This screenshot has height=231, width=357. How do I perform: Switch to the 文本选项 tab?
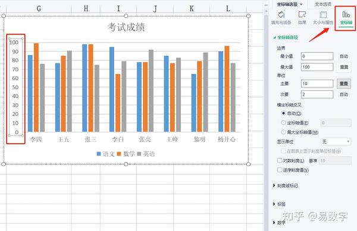coord(323,4)
